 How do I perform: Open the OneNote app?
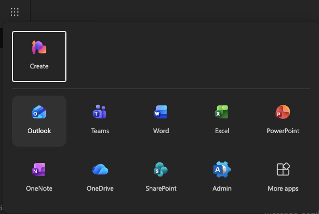click(39, 179)
